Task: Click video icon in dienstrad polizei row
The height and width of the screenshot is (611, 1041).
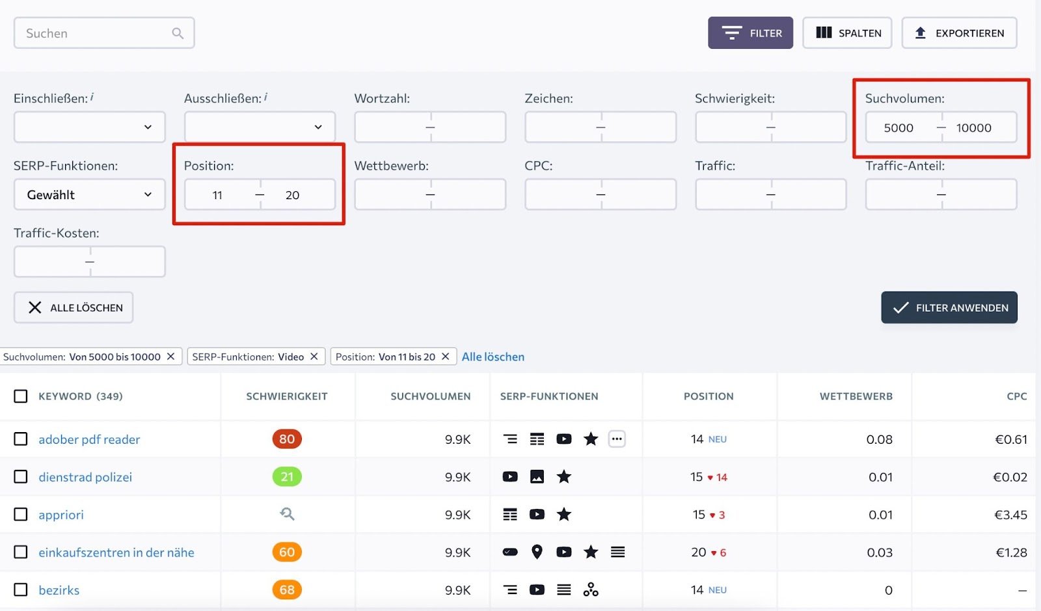Action: pyautogui.click(x=510, y=477)
